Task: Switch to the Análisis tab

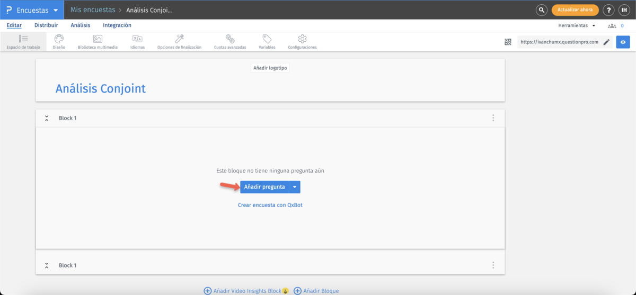Action: tap(81, 25)
